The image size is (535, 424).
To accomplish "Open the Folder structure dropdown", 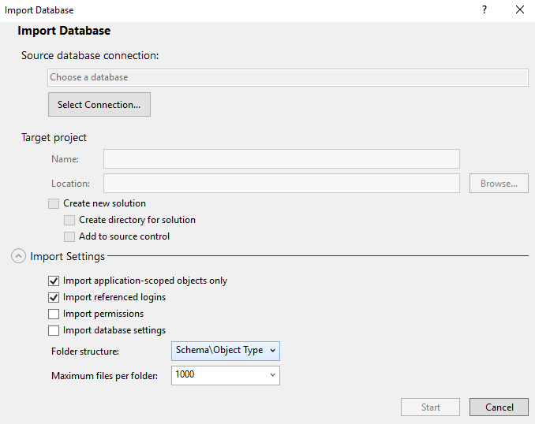I will pos(225,351).
